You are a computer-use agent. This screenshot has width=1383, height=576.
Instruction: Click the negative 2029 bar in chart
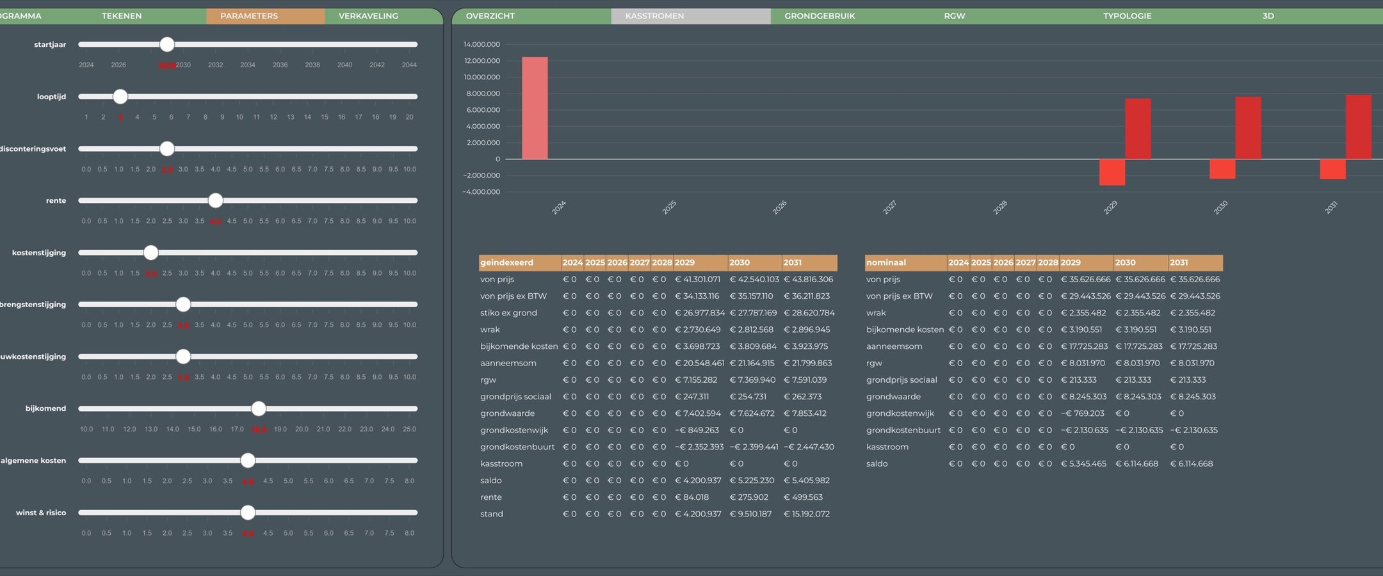pos(1112,172)
